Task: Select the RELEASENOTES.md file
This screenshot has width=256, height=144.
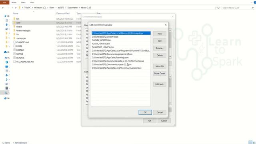Action: point(25,62)
